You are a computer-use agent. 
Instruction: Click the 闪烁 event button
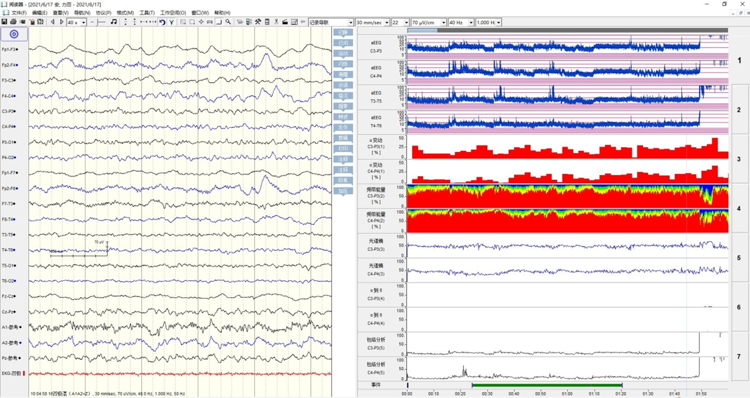click(x=343, y=64)
